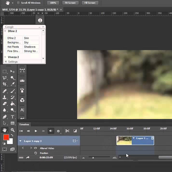Image resolution: width=172 pixels, height=172 pixels.
Task: Select the Zoom tool in toolbox
Action: click(x=13, y=130)
